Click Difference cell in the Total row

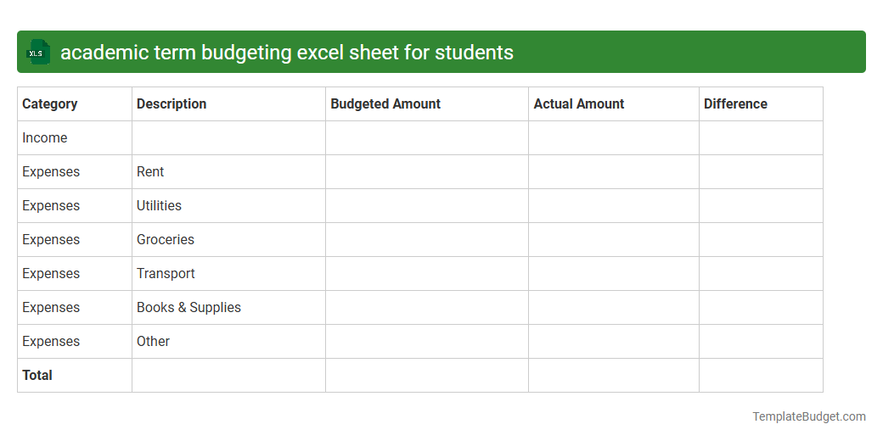[x=761, y=375]
